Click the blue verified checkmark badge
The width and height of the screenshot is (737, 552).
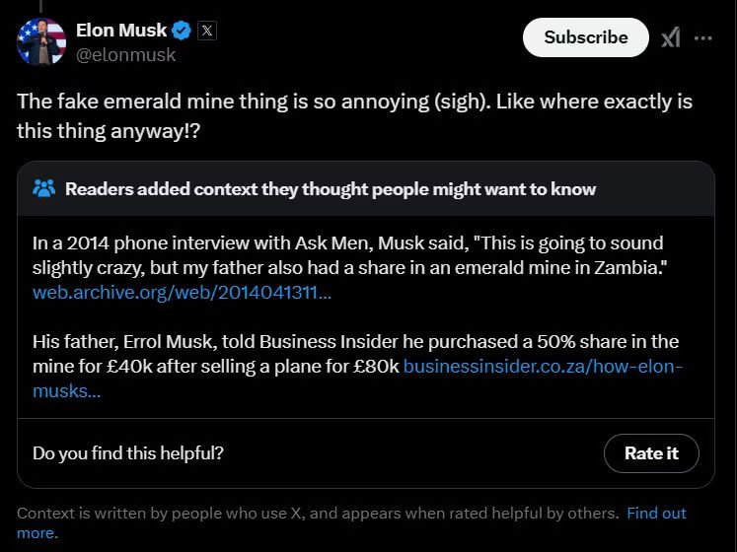(x=183, y=30)
